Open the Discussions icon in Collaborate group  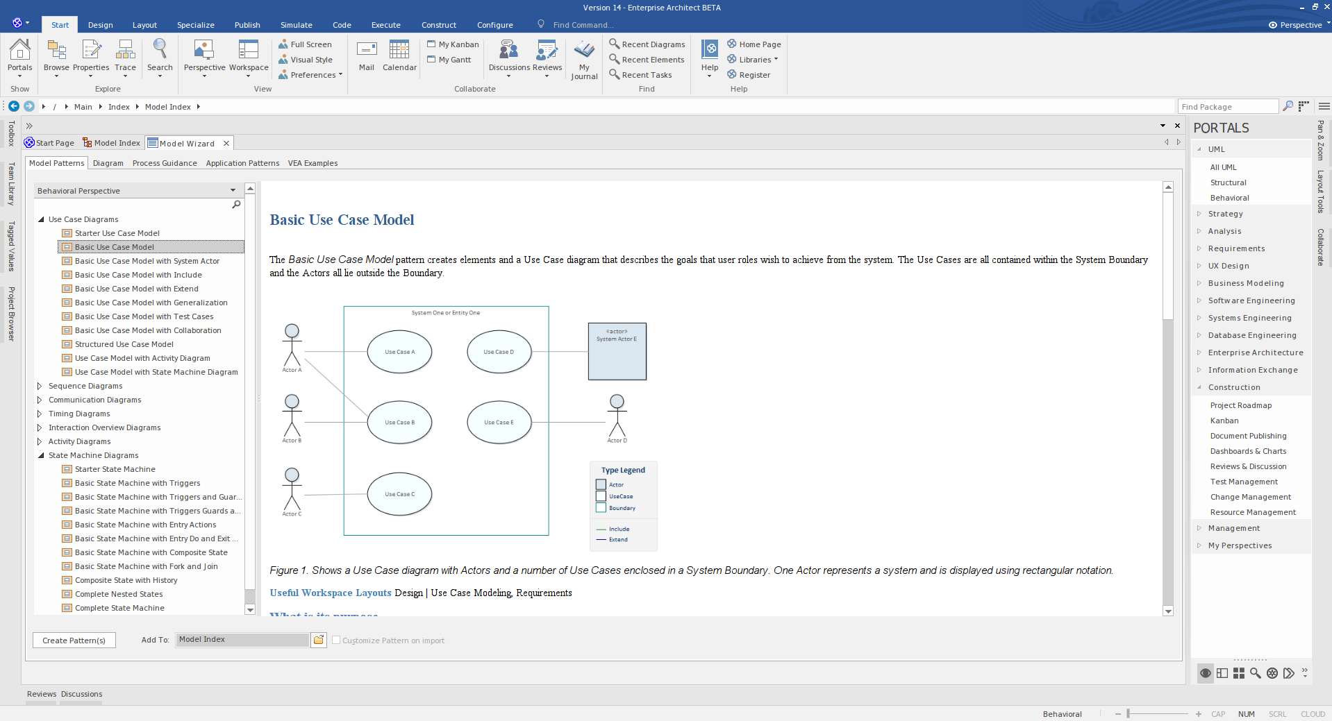click(x=509, y=56)
